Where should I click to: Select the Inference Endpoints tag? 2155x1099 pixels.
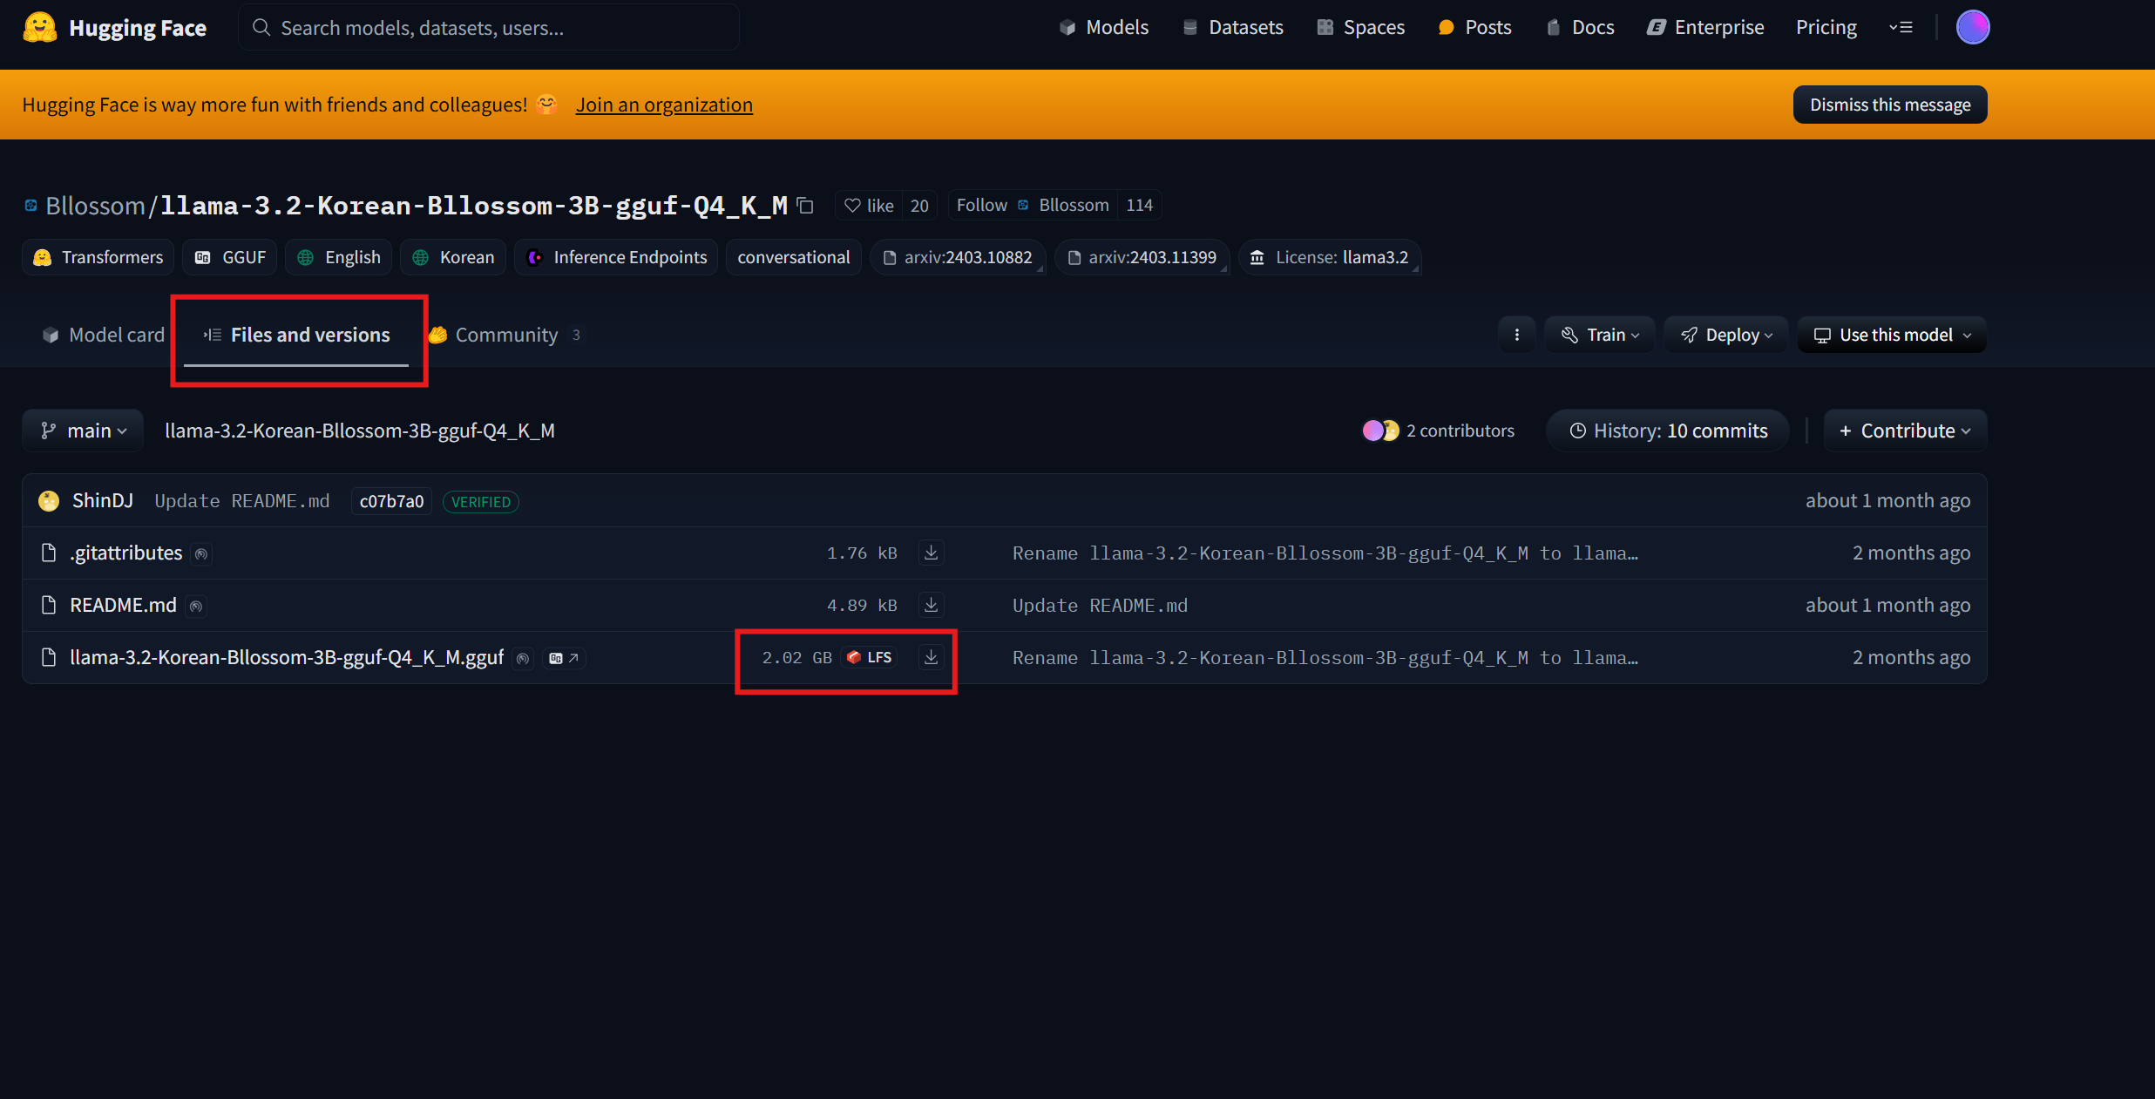(616, 257)
